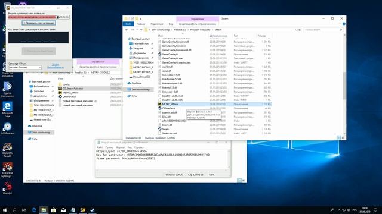The width and height of the screenshot is (382, 214).
Task: Open Task View on the taskbar
Action: point(24,210)
